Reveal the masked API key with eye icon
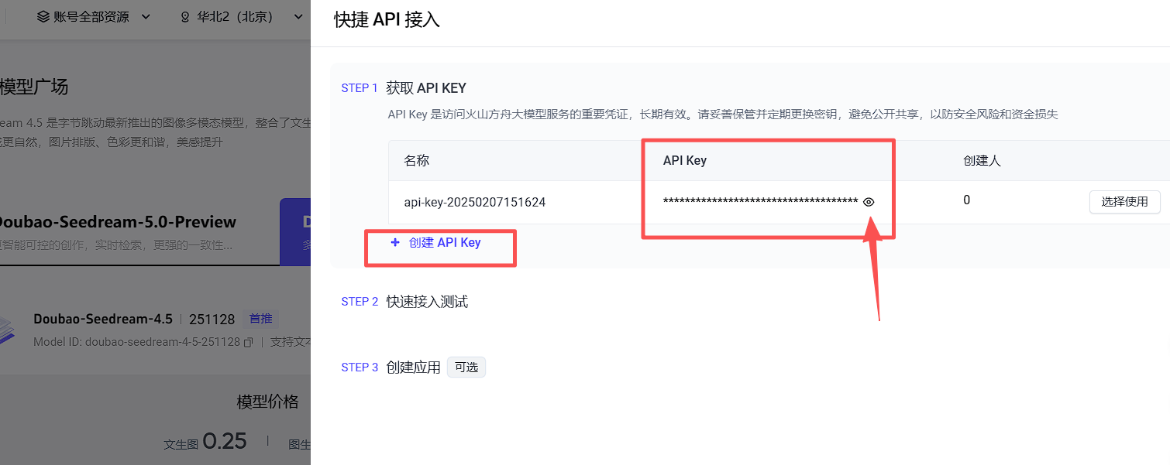This screenshot has height=465, width=1170. (x=869, y=202)
